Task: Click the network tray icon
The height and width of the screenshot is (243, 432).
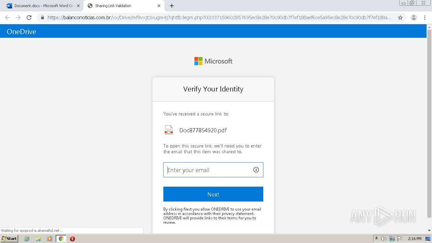Action: tap(392, 239)
